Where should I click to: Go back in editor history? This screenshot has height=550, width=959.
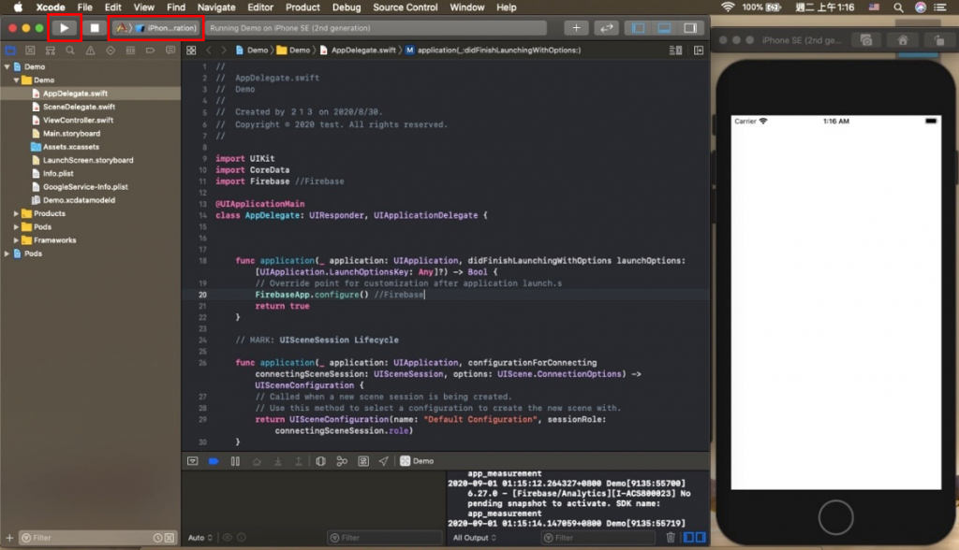(x=209, y=51)
